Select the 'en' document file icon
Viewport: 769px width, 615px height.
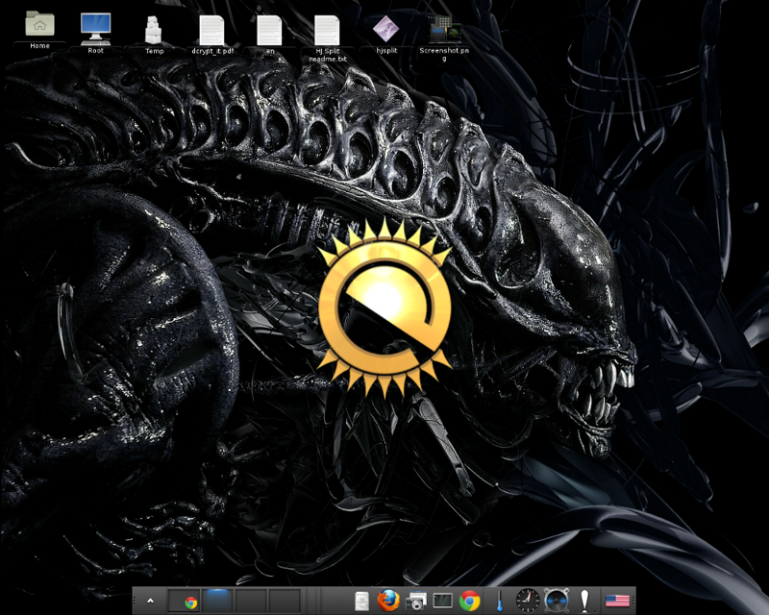tap(269, 31)
